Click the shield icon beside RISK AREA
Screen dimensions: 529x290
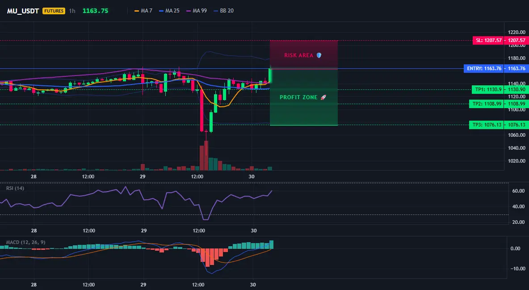319,55
